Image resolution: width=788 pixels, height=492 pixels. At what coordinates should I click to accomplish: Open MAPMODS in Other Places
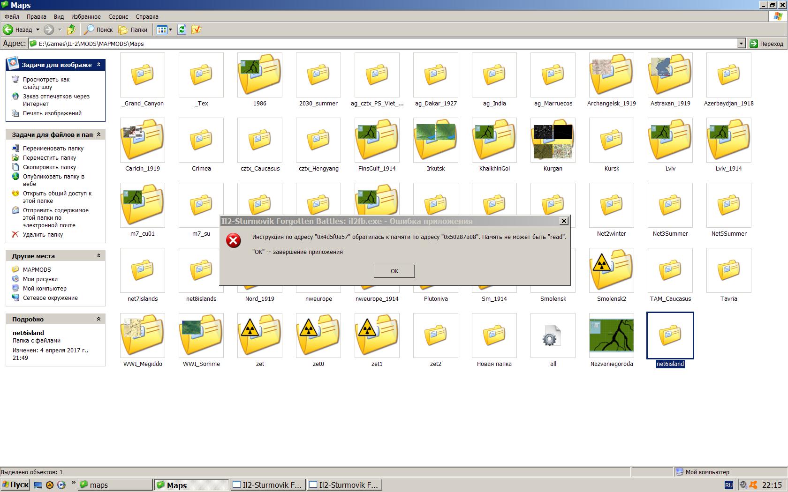pos(37,269)
